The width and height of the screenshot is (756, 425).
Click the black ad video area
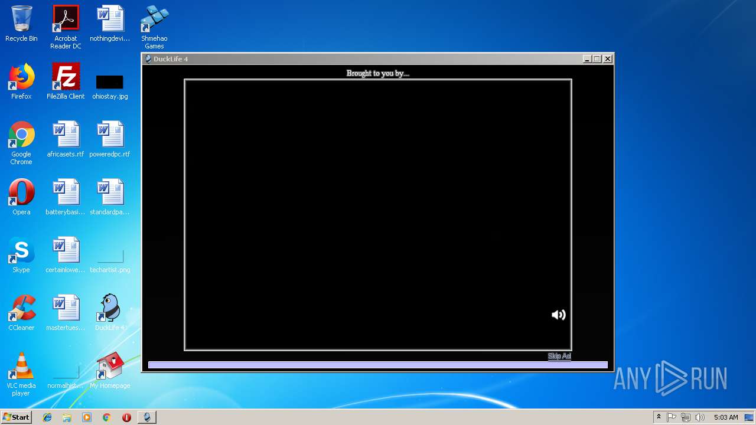[378, 215]
